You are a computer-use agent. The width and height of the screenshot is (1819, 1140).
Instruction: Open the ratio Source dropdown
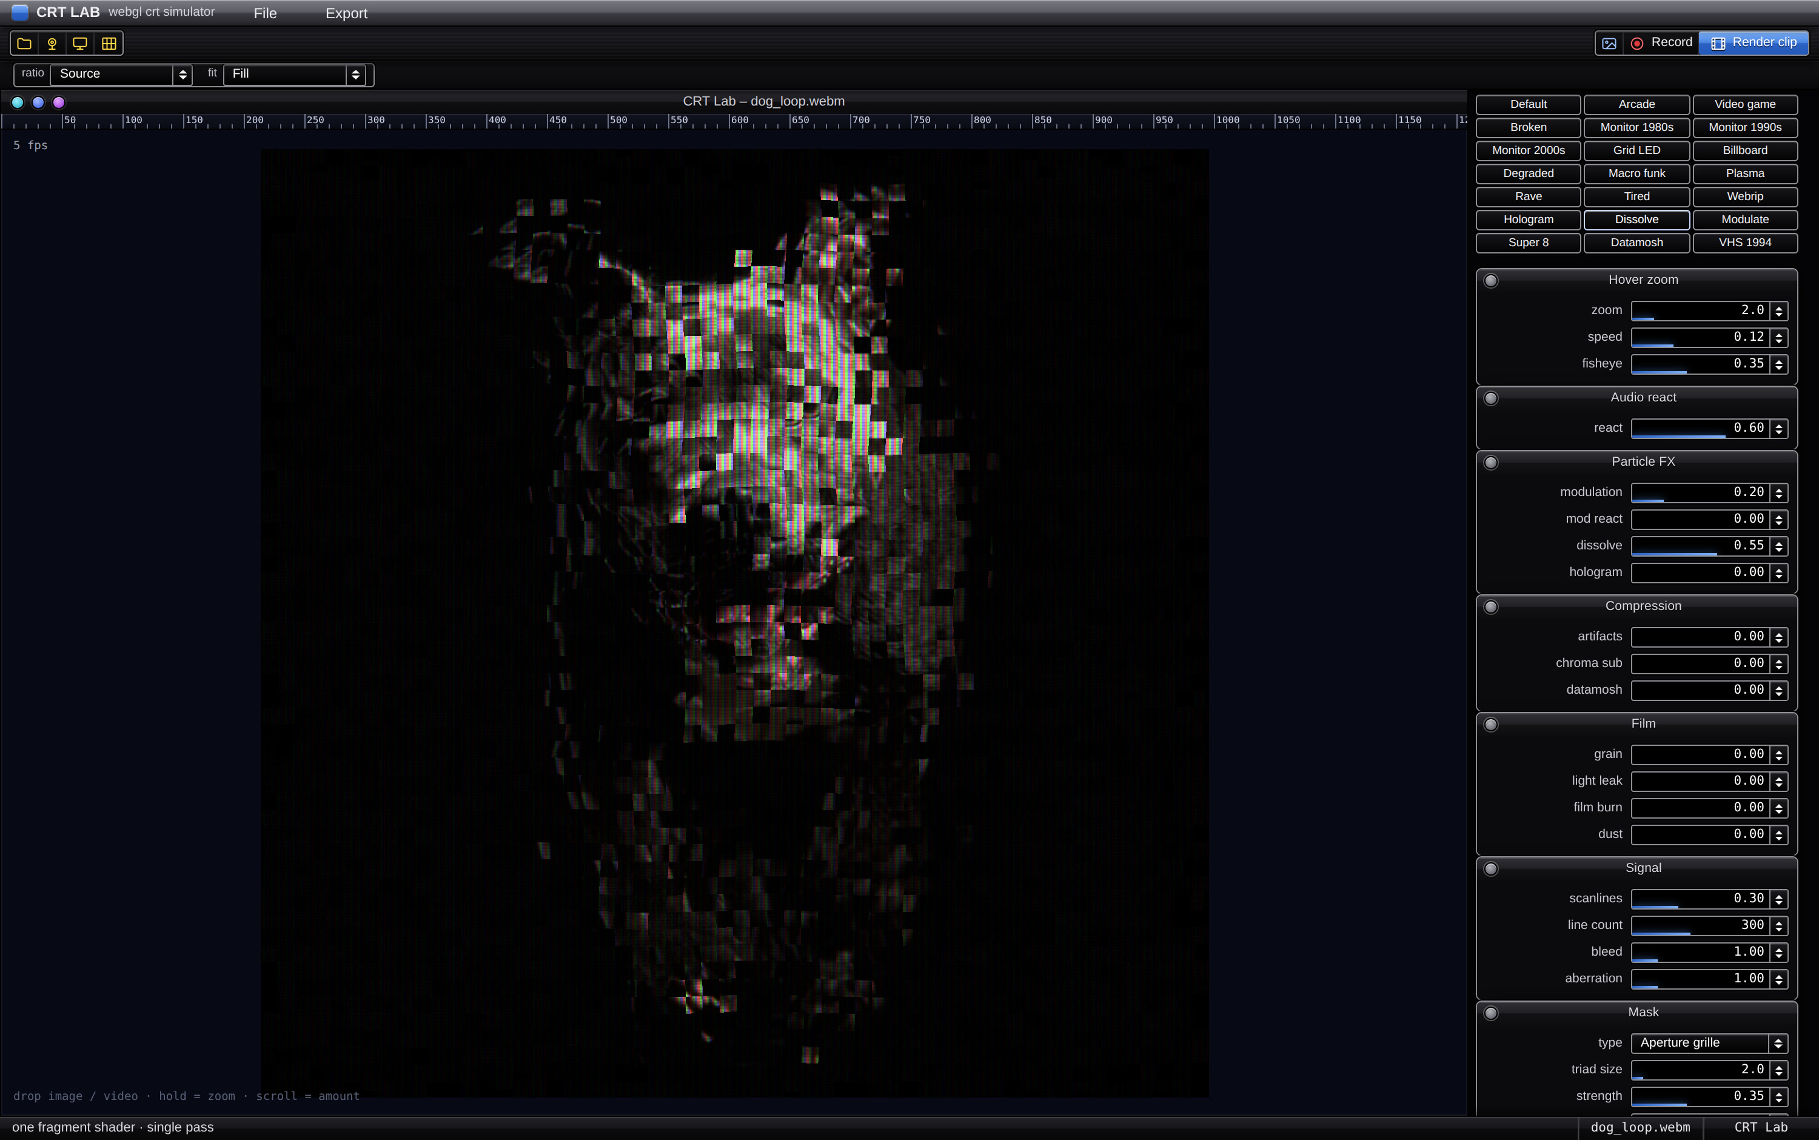point(121,74)
